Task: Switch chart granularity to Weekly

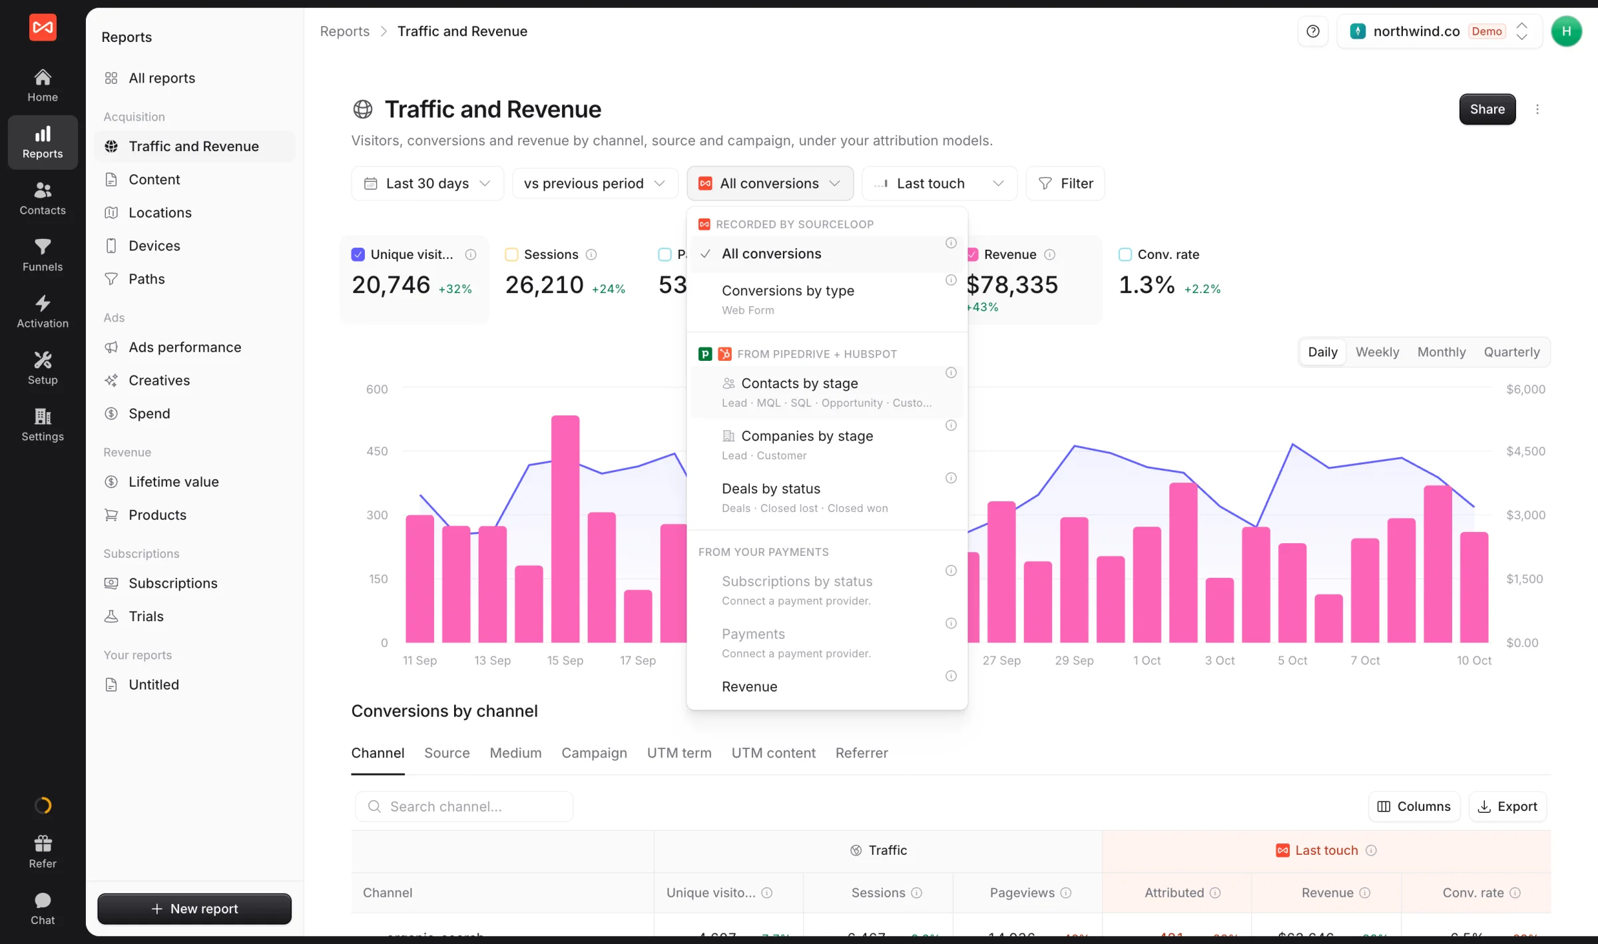Action: [1377, 352]
